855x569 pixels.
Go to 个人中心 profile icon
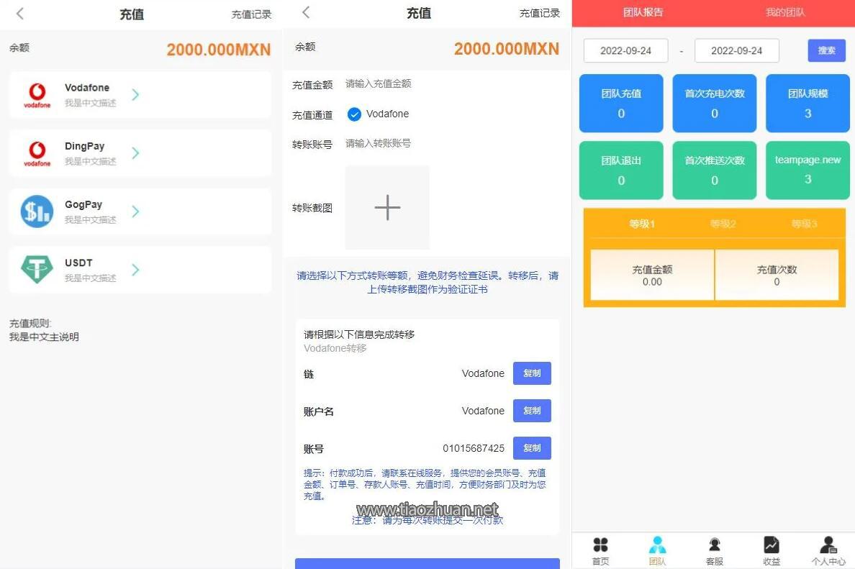click(828, 546)
